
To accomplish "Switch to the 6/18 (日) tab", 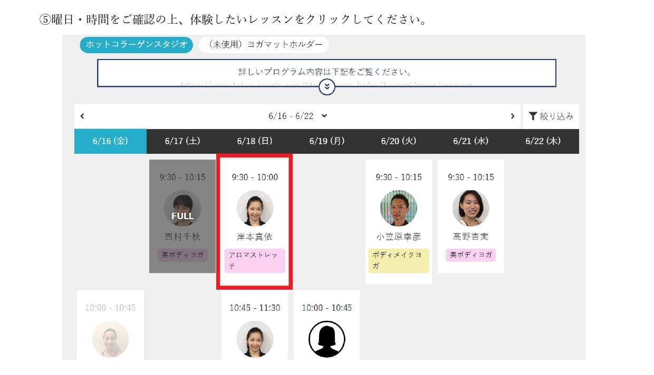I will [x=255, y=141].
